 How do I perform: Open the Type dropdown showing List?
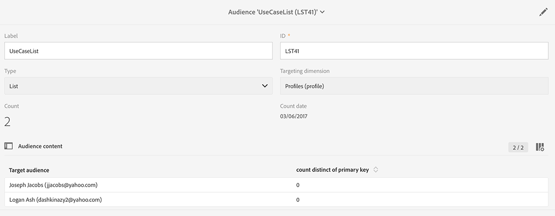click(138, 86)
